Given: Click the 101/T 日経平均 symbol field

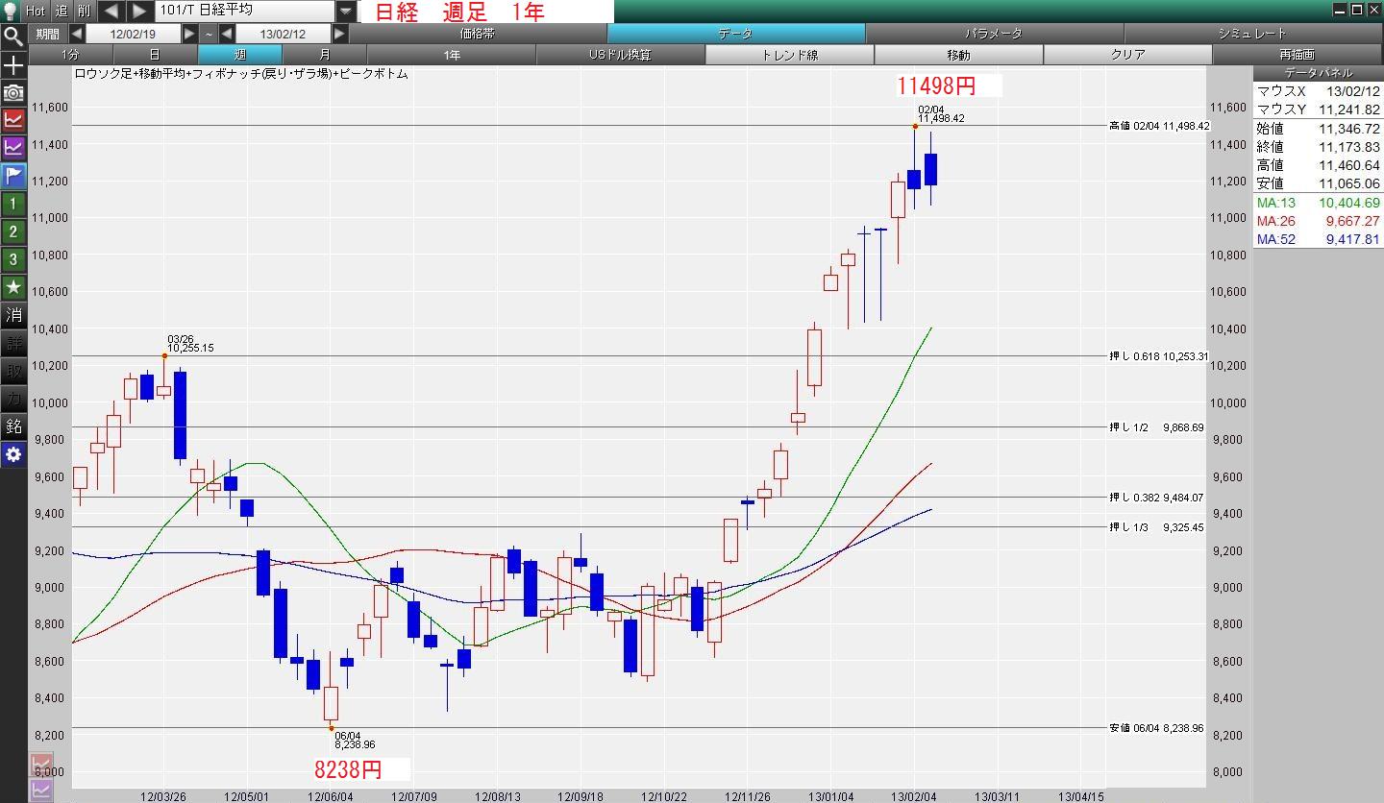Looking at the screenshot, I should [245, 11].
